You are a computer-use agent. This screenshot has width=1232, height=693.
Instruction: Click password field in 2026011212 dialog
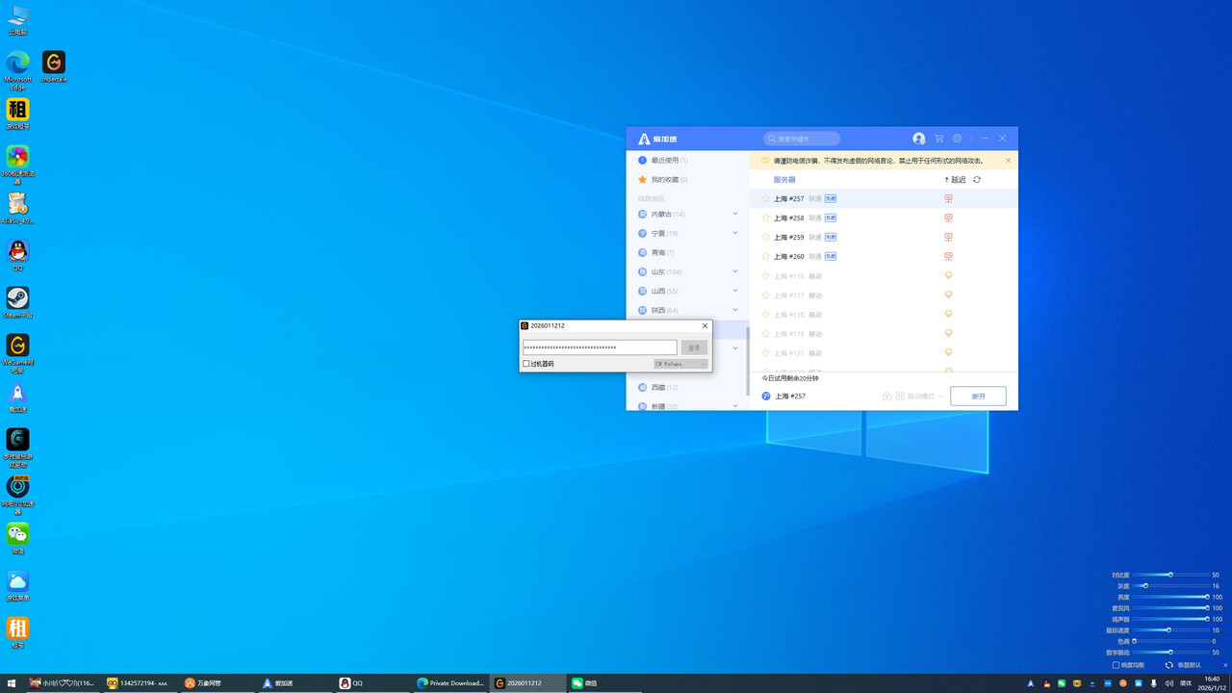(600, 347)
